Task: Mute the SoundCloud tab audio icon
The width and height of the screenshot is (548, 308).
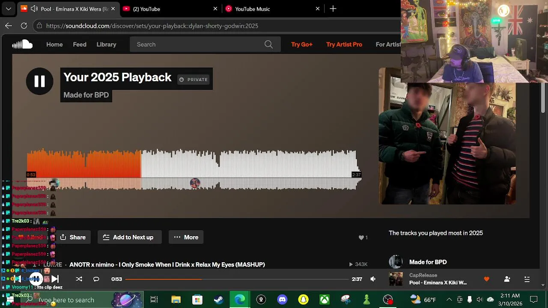Action: (x=34, y=9)
